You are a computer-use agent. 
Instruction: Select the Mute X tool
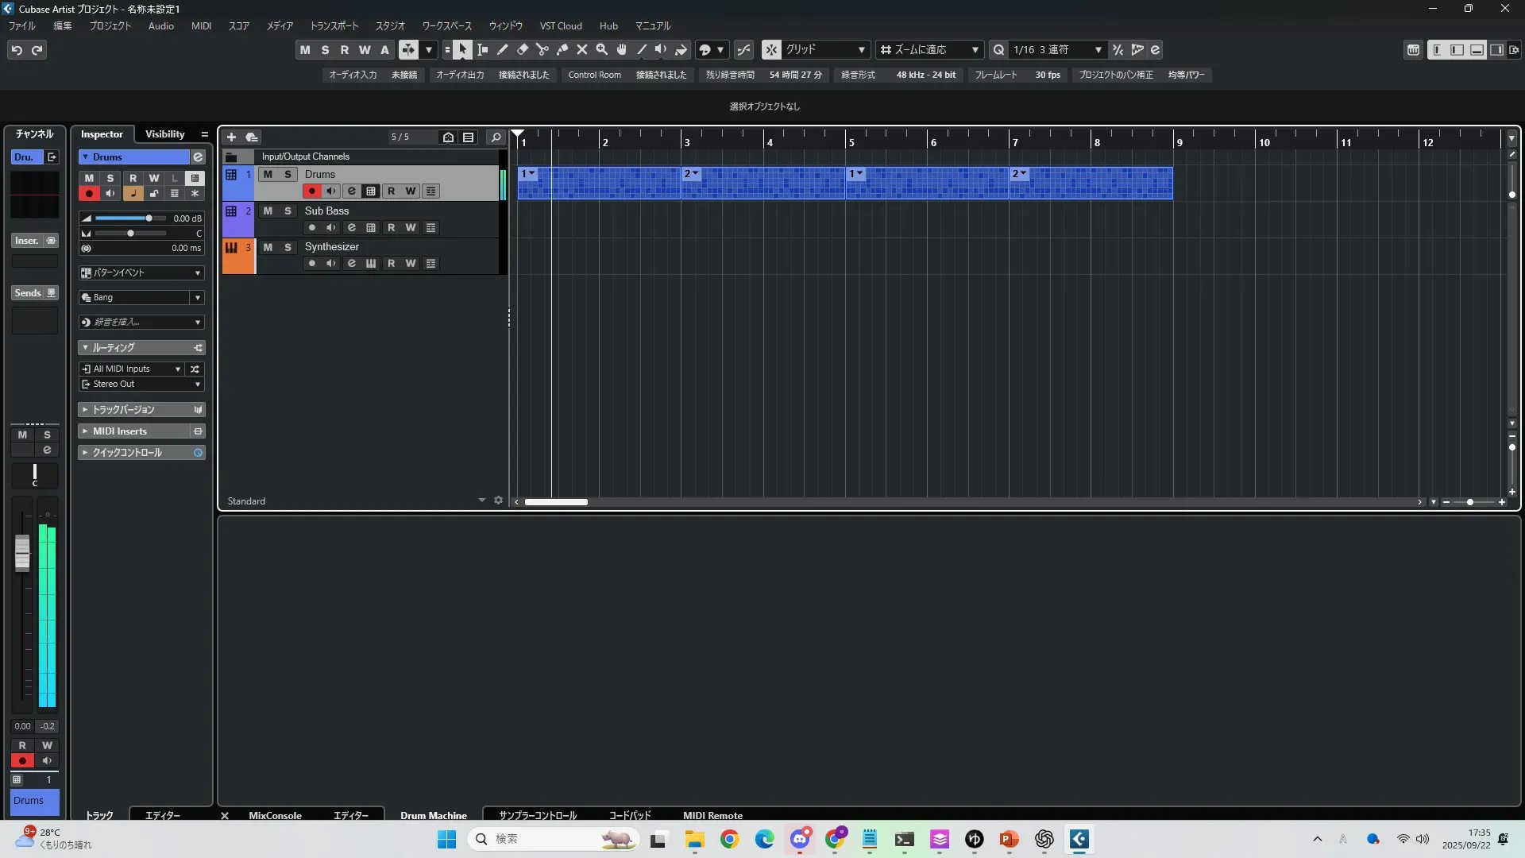click(x=582, y=50)
